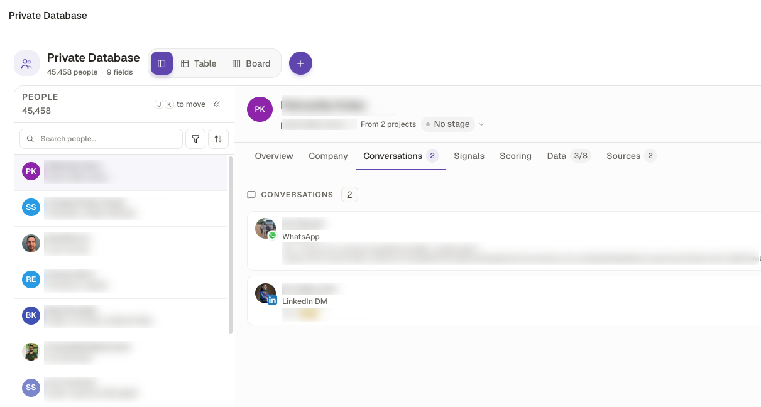The width and height of the screenshot is (761, 407).
Task: Select the first SS person avatar
Action: click(x=31, y=207)
